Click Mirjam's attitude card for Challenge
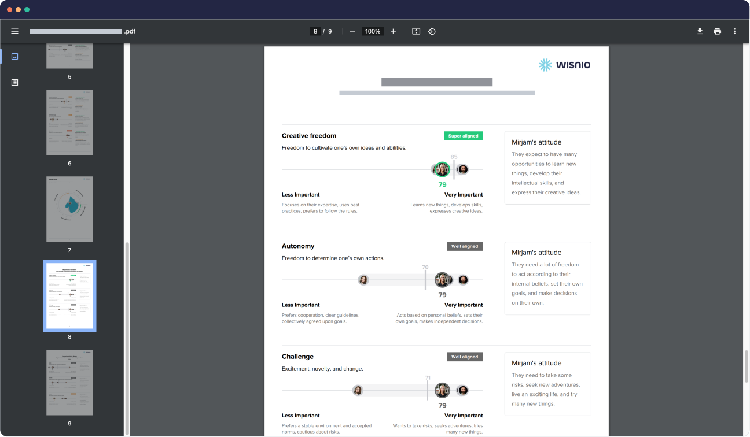Image resolution: width=750 pixels, height=437 pixels. (547, 384)
